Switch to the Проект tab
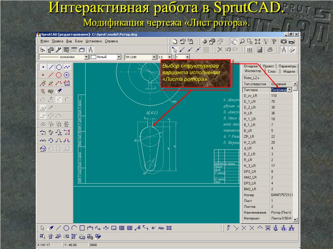Image resolution: width=333 pixels, height=249 pixels. pos(268,66)
